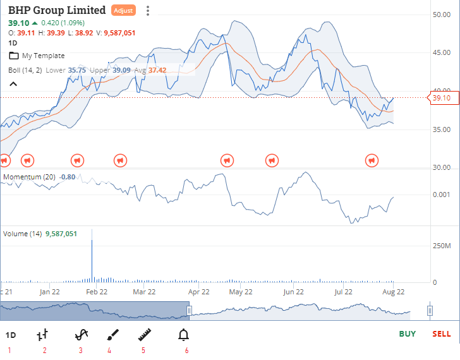Open the three-dot chart options menu
Screen dimensions: 460x360
148,11
